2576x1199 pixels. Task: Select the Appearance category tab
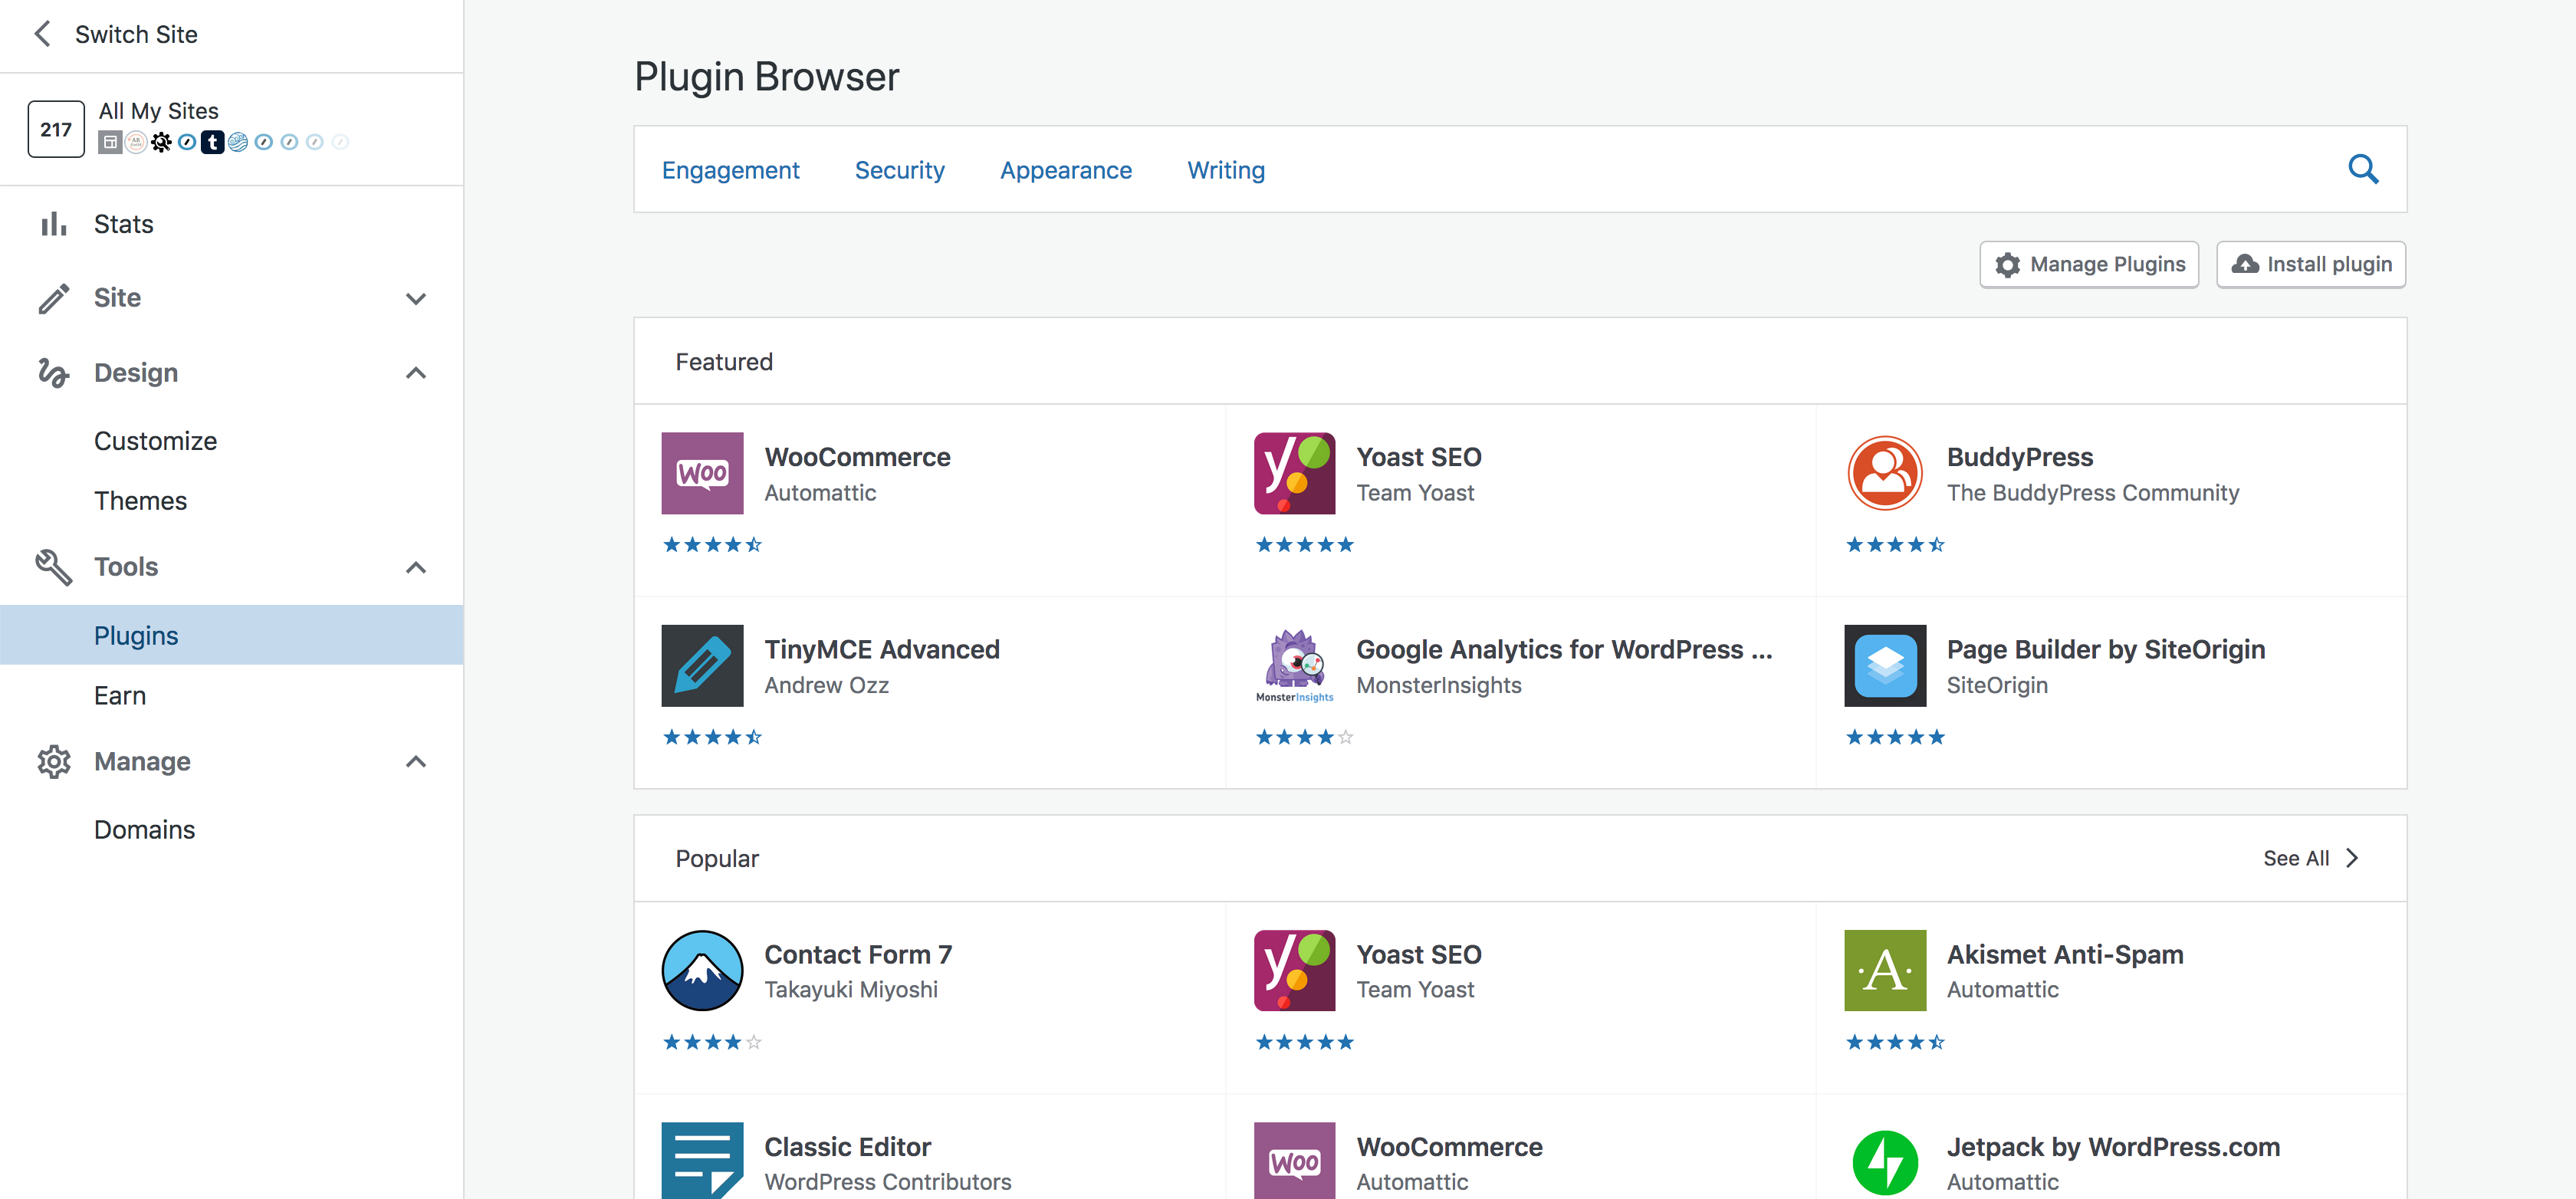(x=1065, y=170)
